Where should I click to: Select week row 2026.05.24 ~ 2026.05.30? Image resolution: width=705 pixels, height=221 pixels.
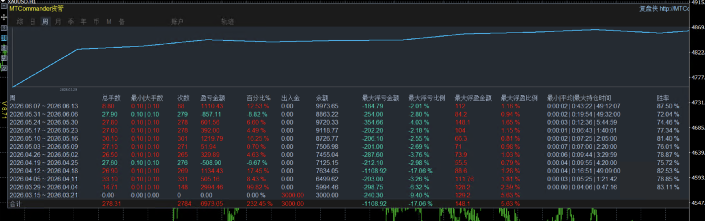click(348, 122)
